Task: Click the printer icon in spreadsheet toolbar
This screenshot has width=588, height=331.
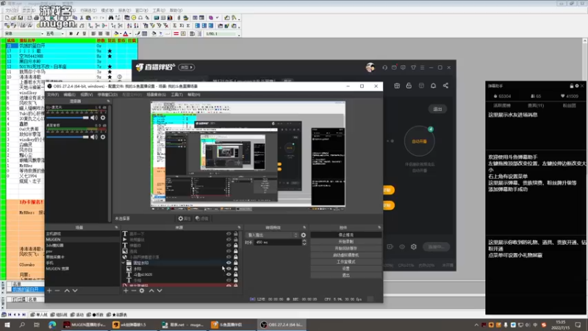Action: coord(36,18)
